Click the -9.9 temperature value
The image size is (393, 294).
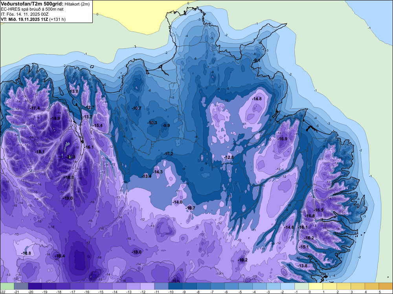tap(166, 125)
